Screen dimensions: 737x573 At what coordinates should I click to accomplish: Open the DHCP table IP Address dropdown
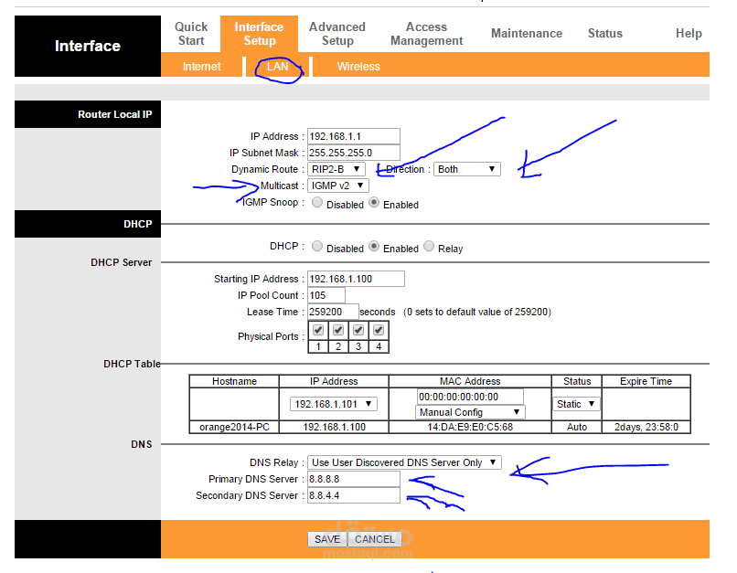[333, 404]
